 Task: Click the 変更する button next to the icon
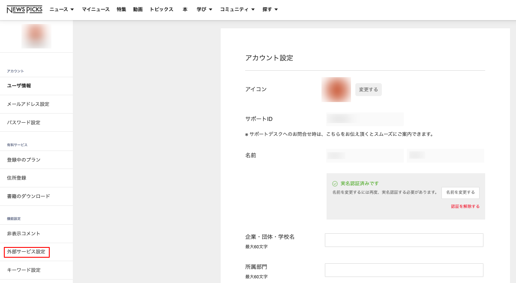pos(368,90)
